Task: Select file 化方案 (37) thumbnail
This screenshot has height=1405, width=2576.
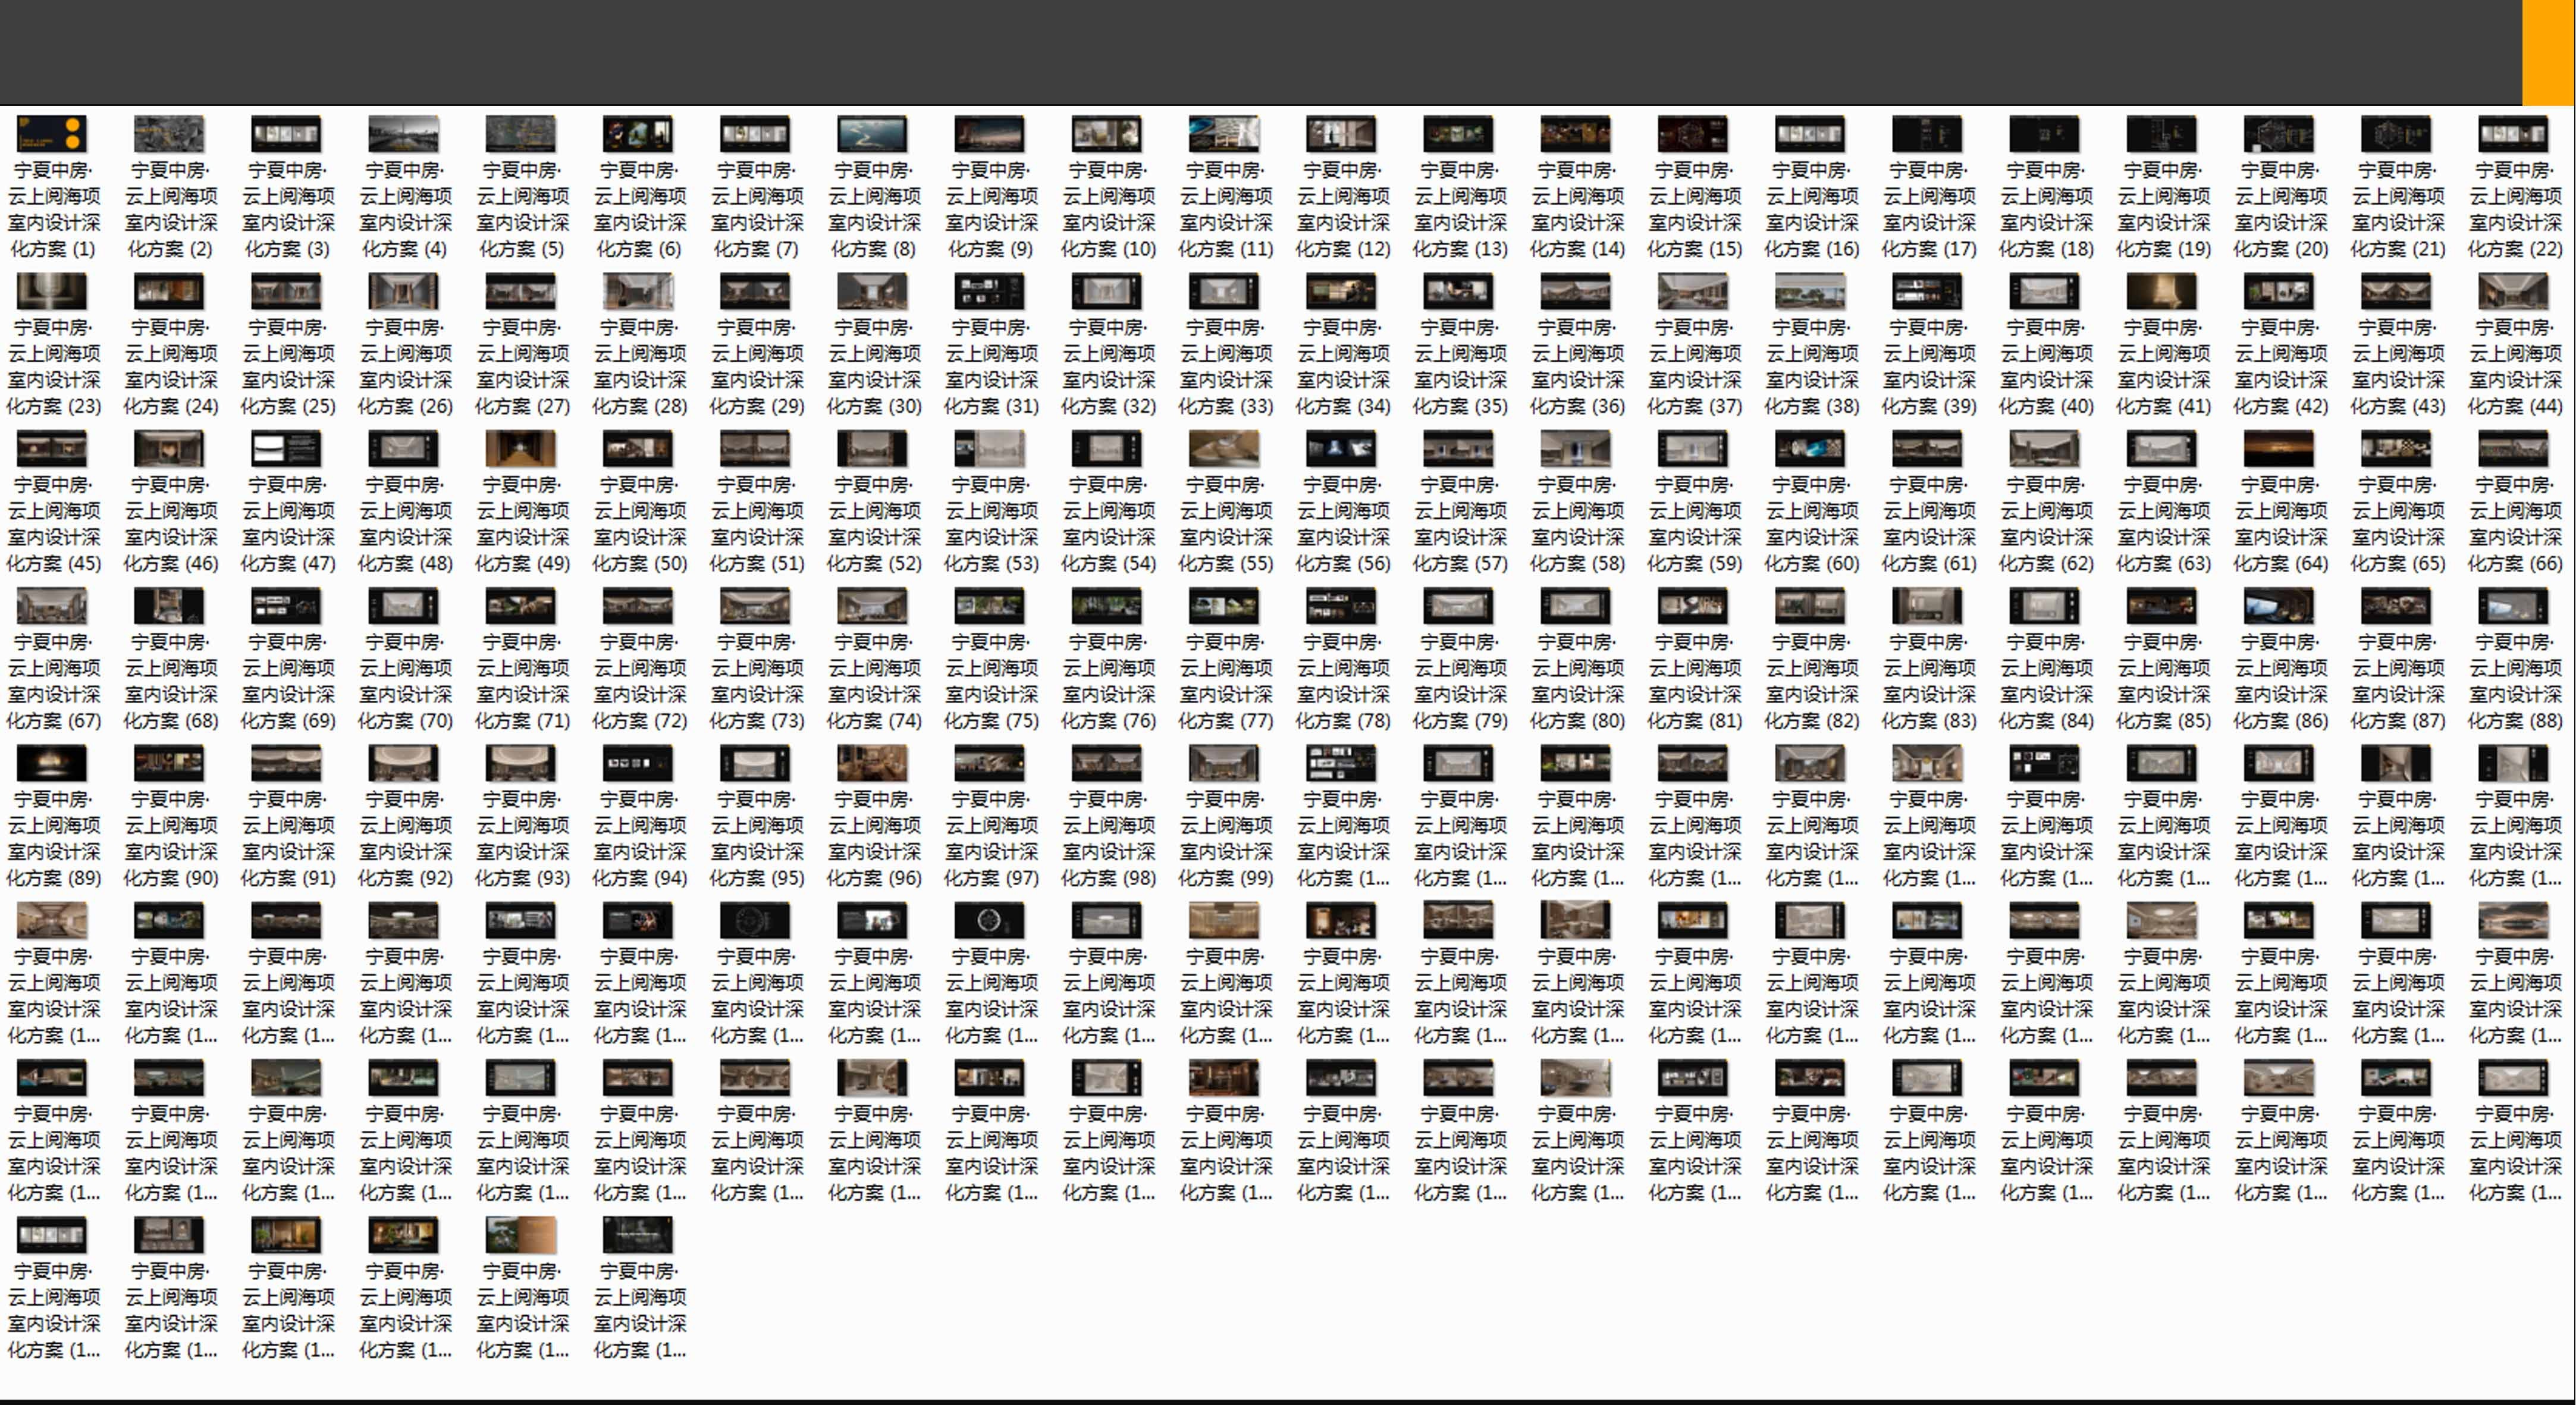Action: [x=1693, y=291]
